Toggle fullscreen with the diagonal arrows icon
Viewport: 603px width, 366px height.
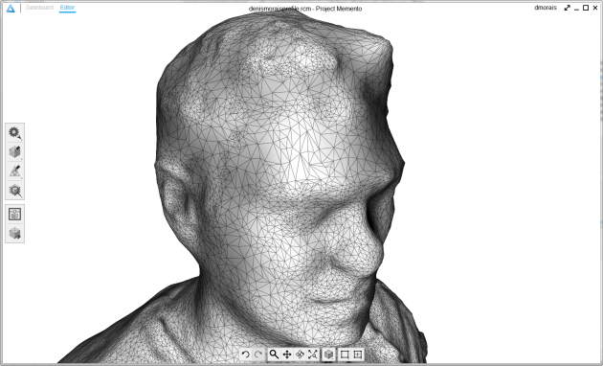click(x=568, y=8)
